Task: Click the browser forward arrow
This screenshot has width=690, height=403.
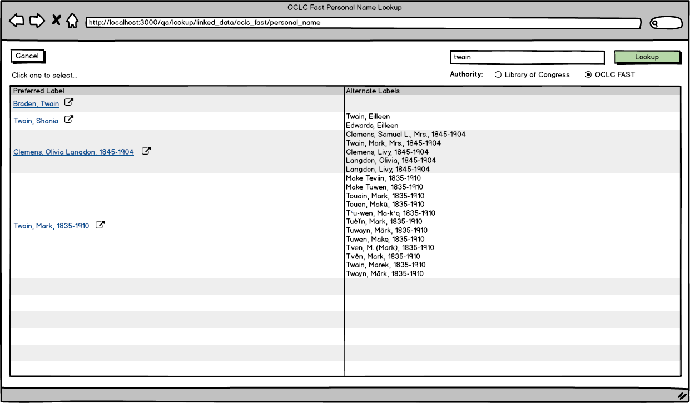Action: point(37,21)
